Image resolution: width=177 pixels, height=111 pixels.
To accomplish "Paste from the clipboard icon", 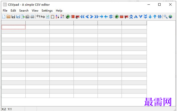I will click(x=53, y=17).
